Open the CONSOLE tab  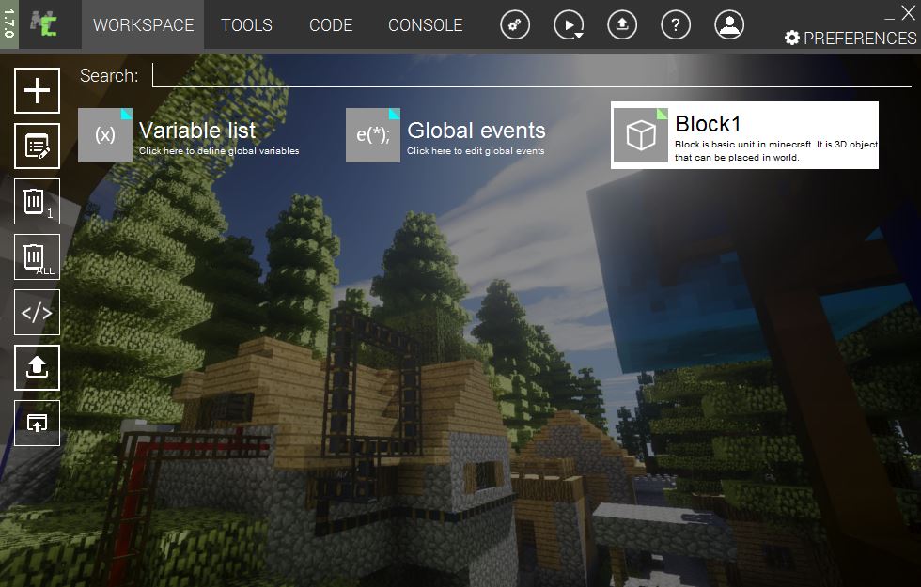425,25
